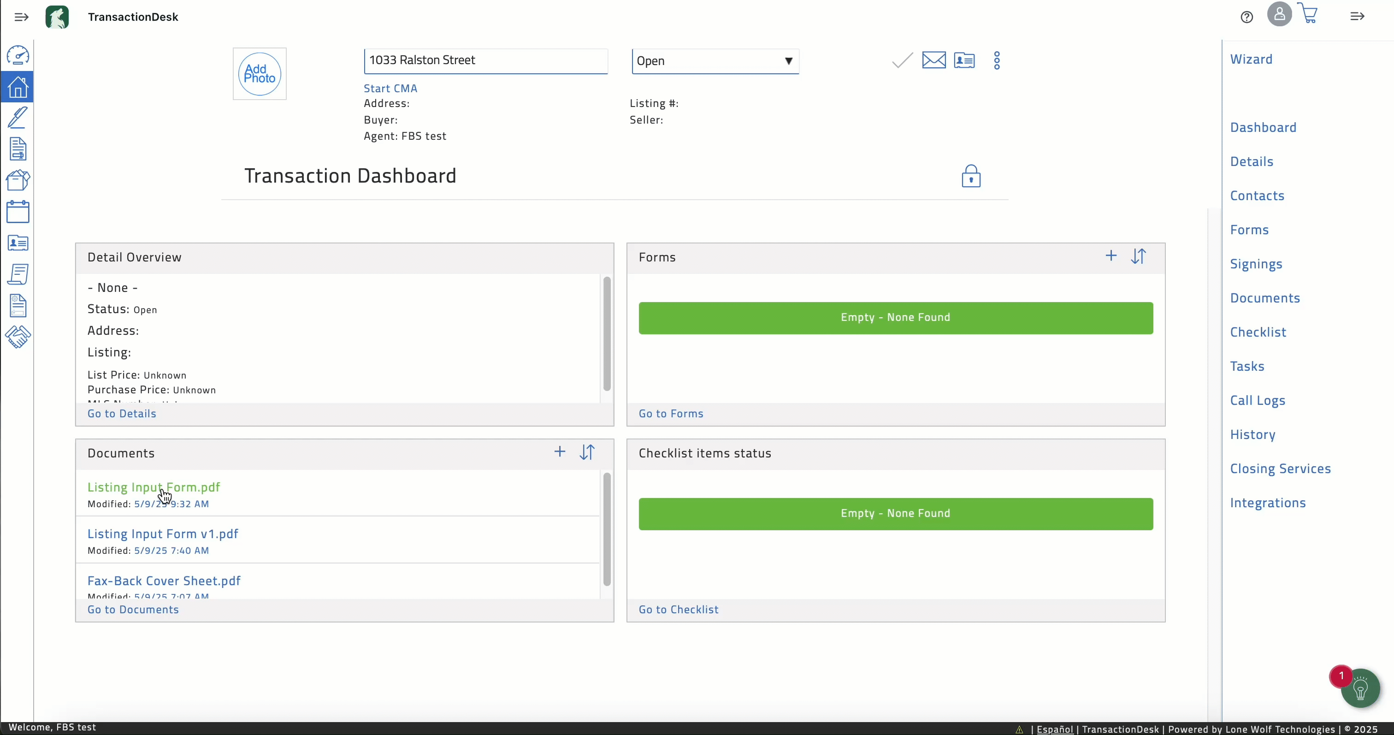Open the pen signing icon in sidebar
The height and width of the screenshot is (735, 1394).
[18, 118]
